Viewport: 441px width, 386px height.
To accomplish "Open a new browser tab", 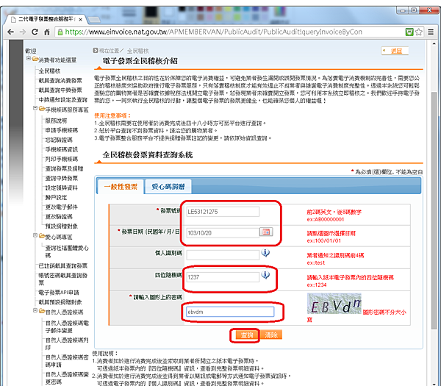I will click(94, 20).
